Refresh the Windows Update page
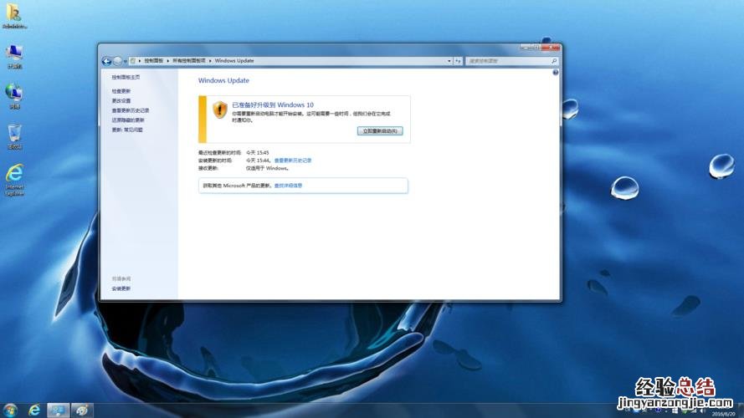 click(458, 61)
